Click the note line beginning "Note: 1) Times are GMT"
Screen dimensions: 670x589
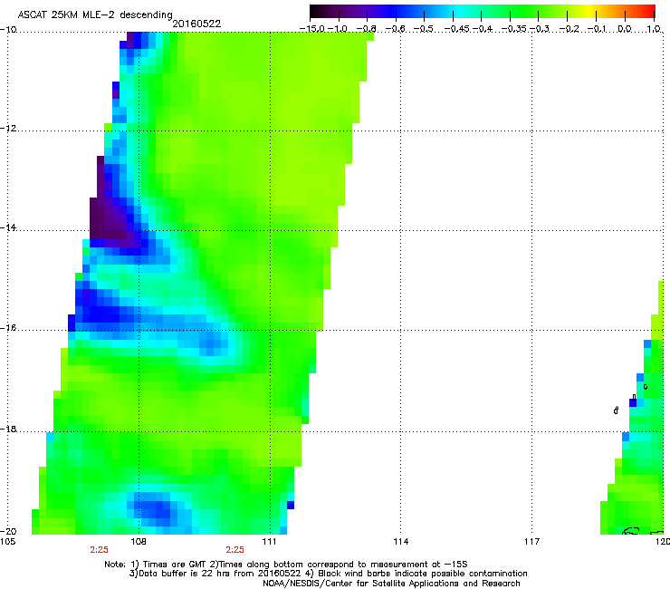tap(286, 565)
